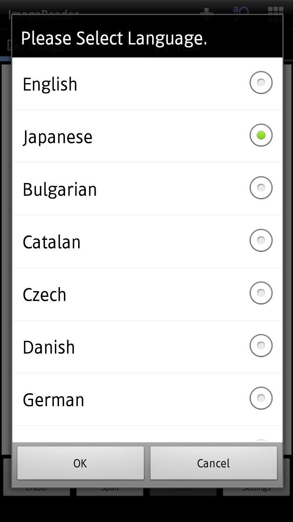
Task: Tap the Czech language label
Action: [44, 294]
